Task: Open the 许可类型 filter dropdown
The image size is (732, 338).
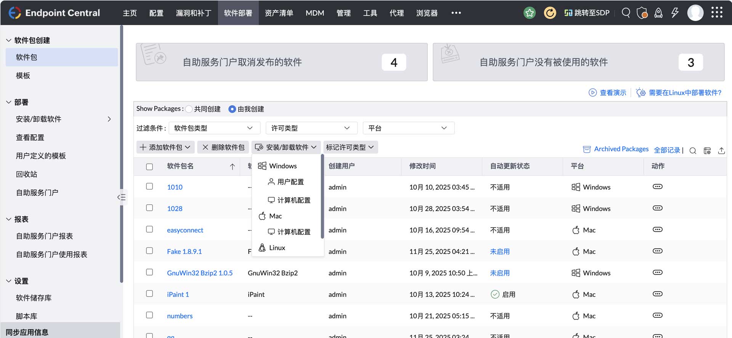Action: 311,128
